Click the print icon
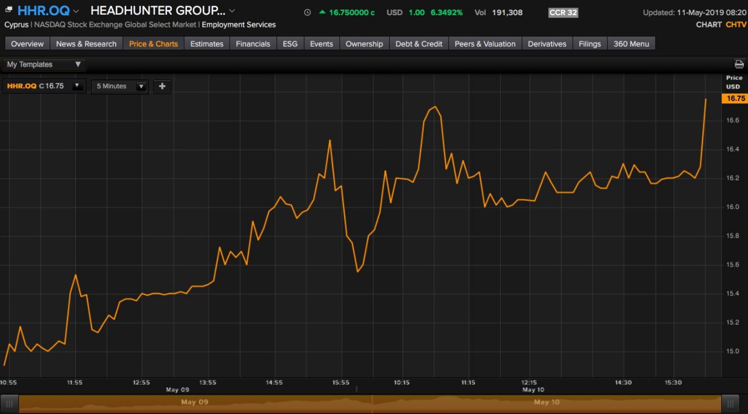This screenshot has width=748, height=414. [x=739, y=64]
